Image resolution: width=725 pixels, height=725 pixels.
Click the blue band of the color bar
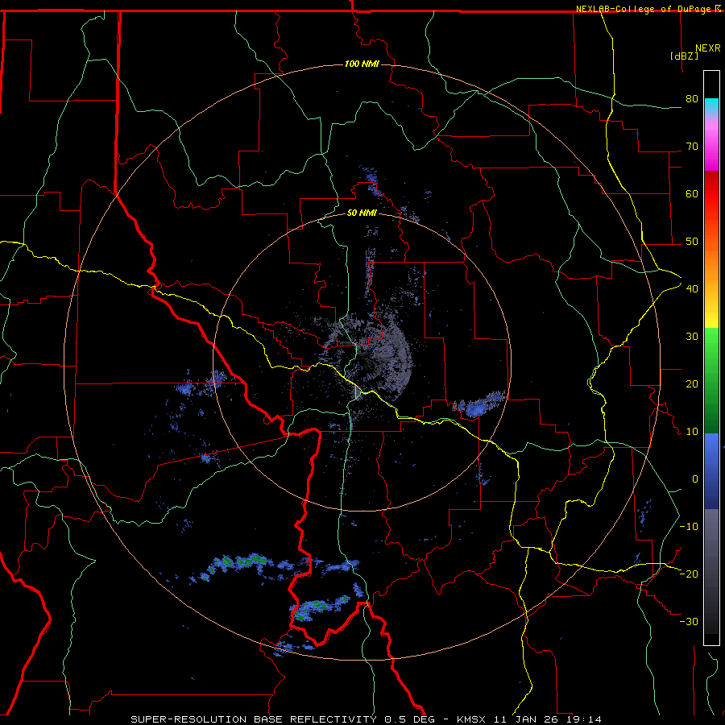coord(711,470)
